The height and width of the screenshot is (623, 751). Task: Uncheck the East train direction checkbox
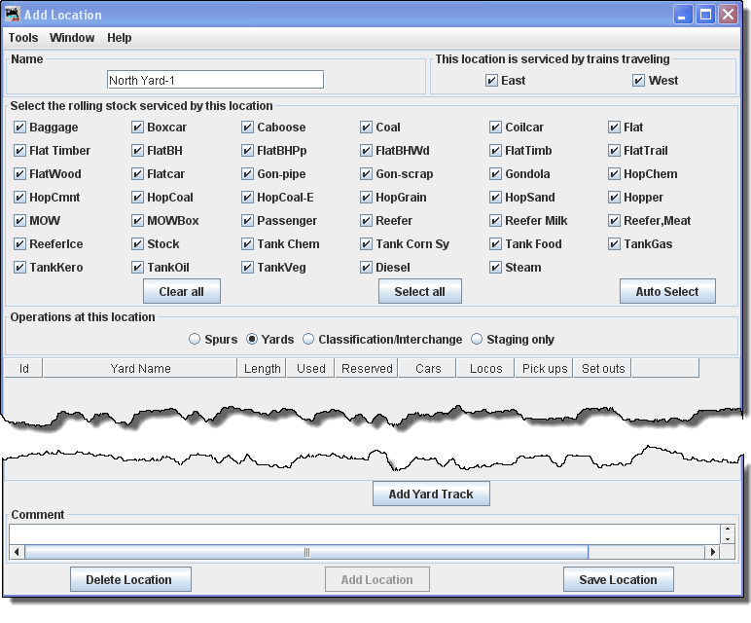coord(492,81)
